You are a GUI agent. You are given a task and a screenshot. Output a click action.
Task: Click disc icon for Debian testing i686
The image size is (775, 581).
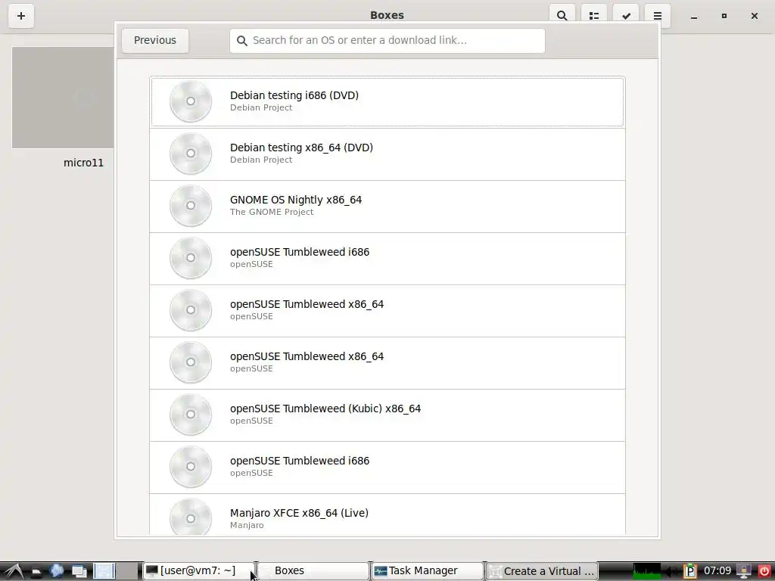(190, 101)
